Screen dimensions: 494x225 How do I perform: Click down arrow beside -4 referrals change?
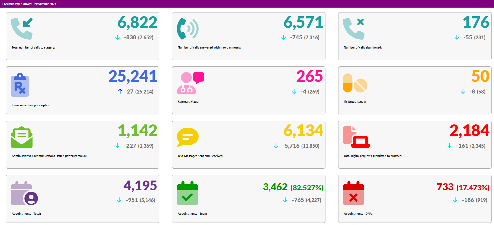[294, 92]
